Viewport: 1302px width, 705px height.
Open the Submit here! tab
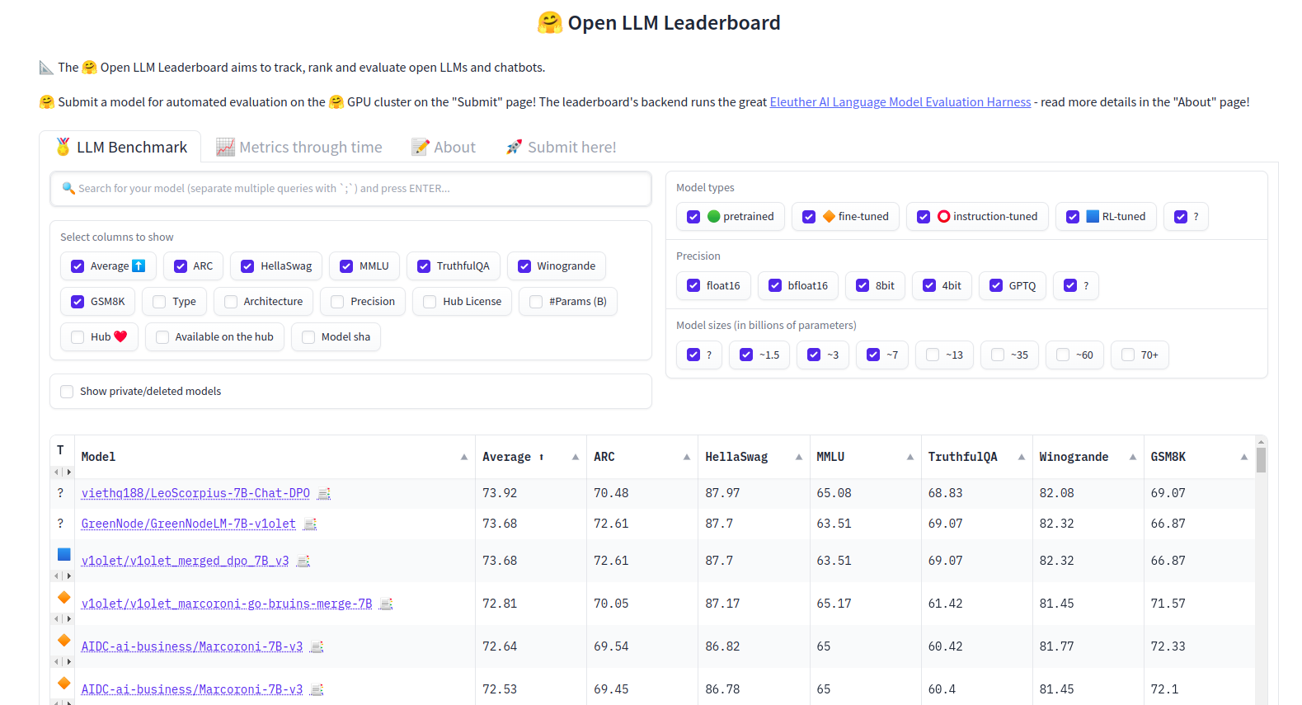tap(561, 148)
